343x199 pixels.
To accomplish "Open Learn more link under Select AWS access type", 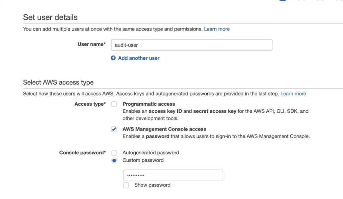I will tap(293, 94).
